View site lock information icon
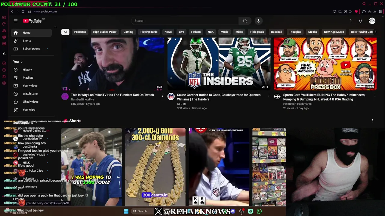The width and height of the screenshot is (385, 216). click(x=29, y=11)
